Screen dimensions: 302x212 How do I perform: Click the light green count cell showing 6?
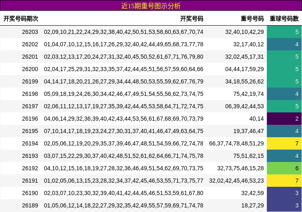[x=284, y=168]
